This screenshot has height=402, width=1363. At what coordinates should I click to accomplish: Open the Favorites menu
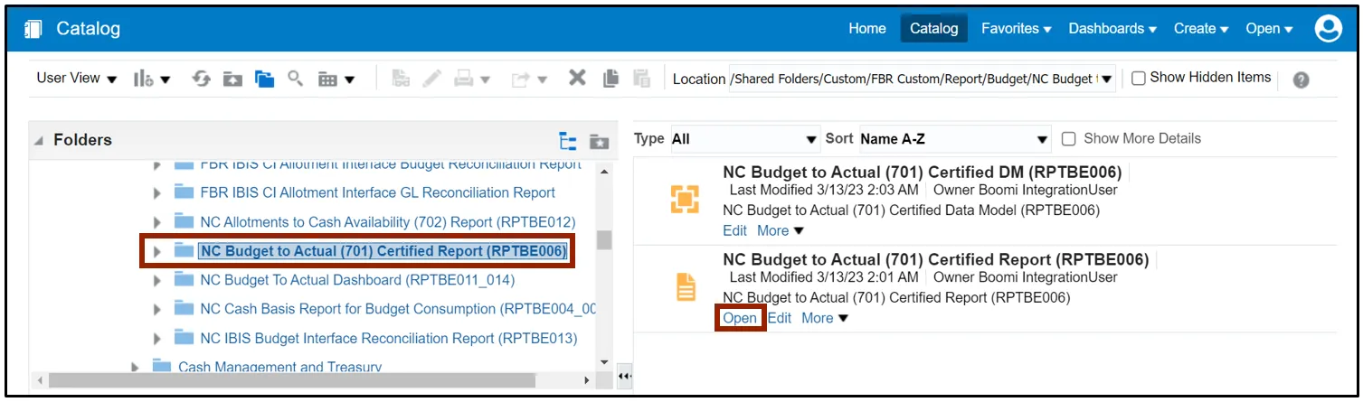pos(1017,29)
